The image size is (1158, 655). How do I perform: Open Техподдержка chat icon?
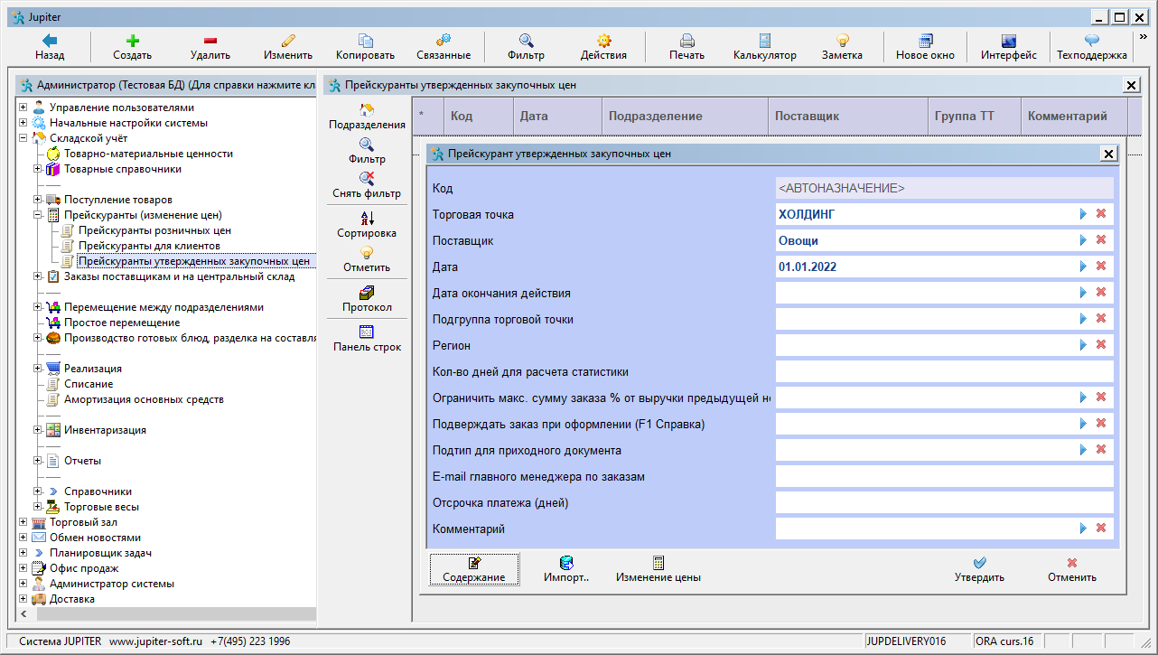click(x=1092, y=41)
